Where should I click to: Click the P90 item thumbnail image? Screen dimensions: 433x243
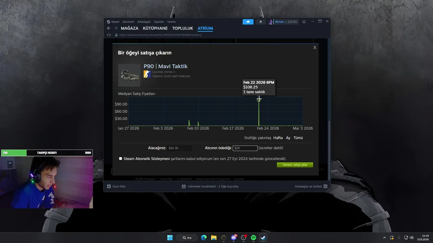129,75
